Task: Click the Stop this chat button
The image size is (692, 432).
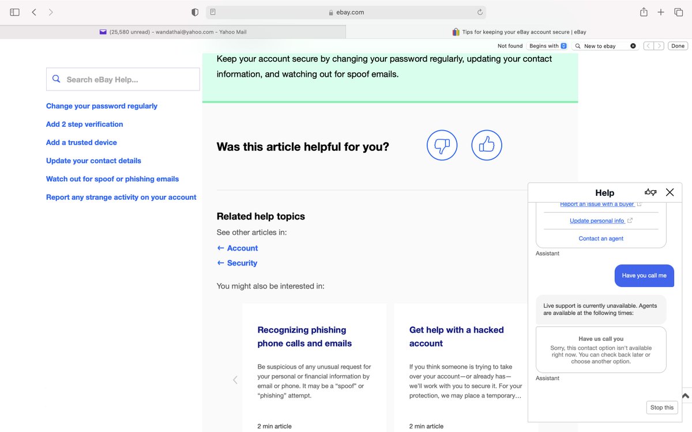Action: point(661,407)
